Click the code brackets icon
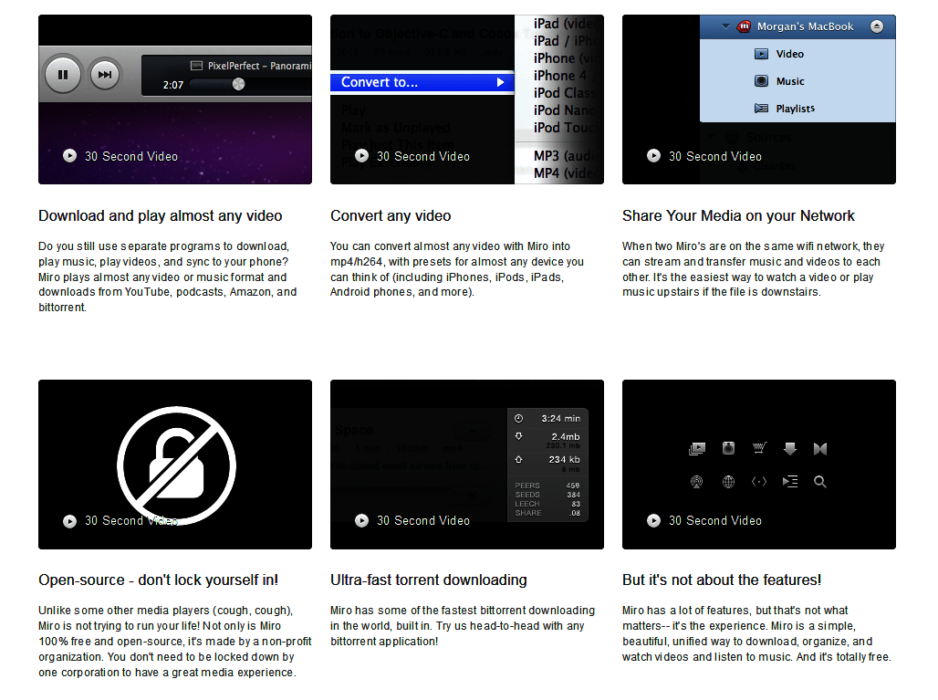 coord(759,481)
